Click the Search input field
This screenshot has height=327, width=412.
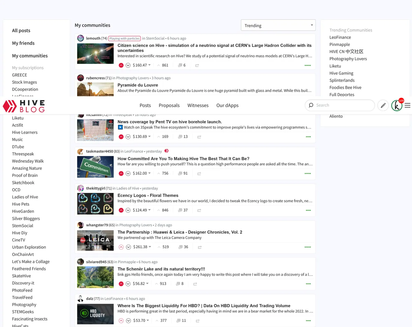coord(343,105)
